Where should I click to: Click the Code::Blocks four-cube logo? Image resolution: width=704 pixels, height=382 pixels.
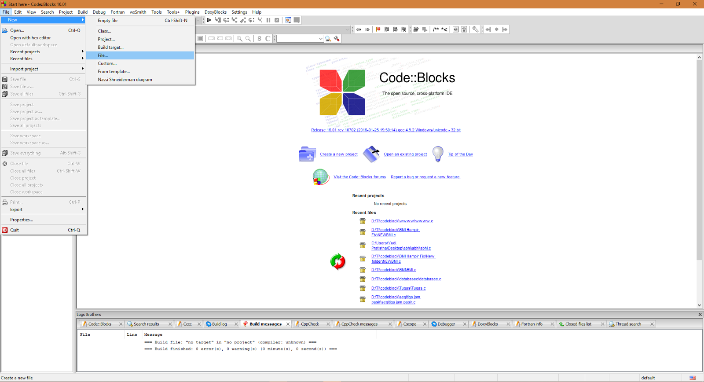point(342,92)
